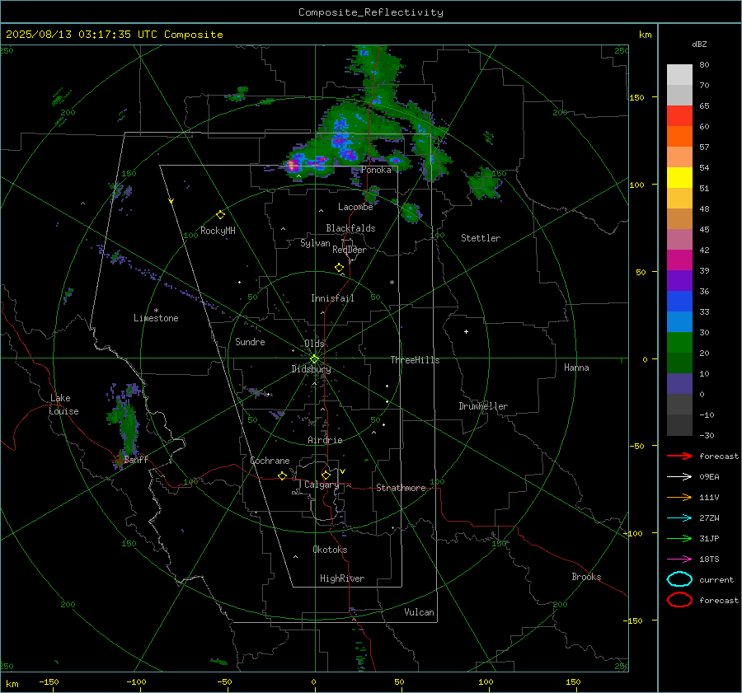Viewport: 742px width, 693px height.
Task: Click the yellow diamond marker above Calgary
Action: click(x=326, y=475)
